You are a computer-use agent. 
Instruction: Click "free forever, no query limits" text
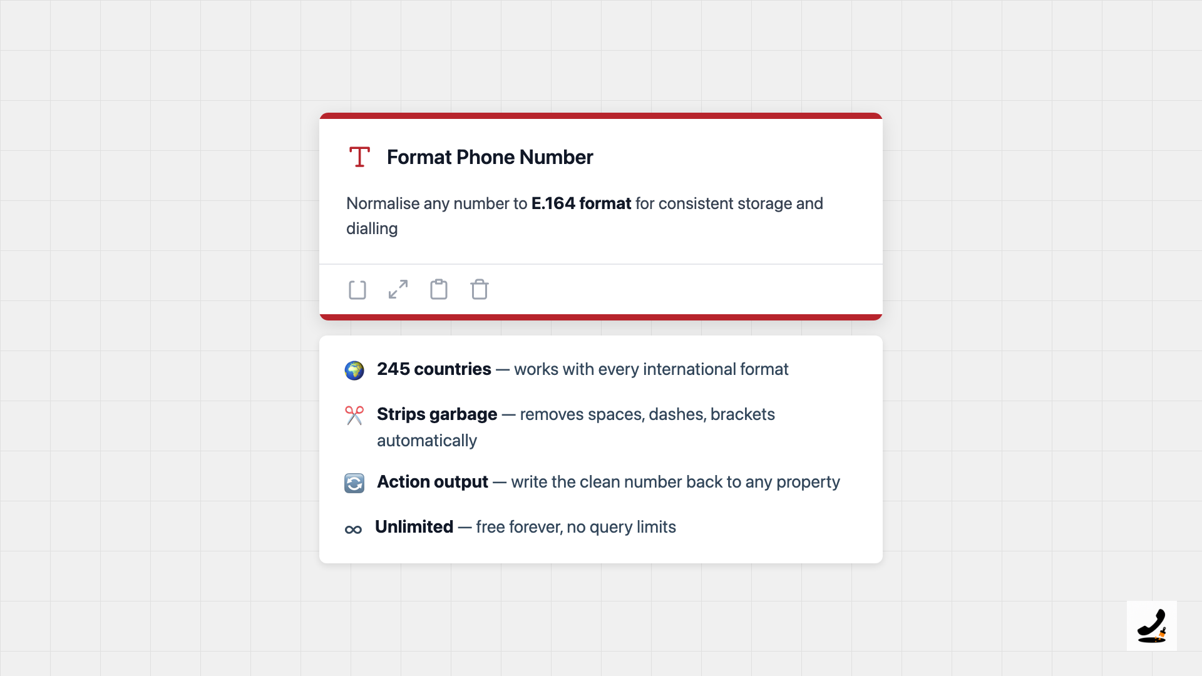tap(575, 527)
